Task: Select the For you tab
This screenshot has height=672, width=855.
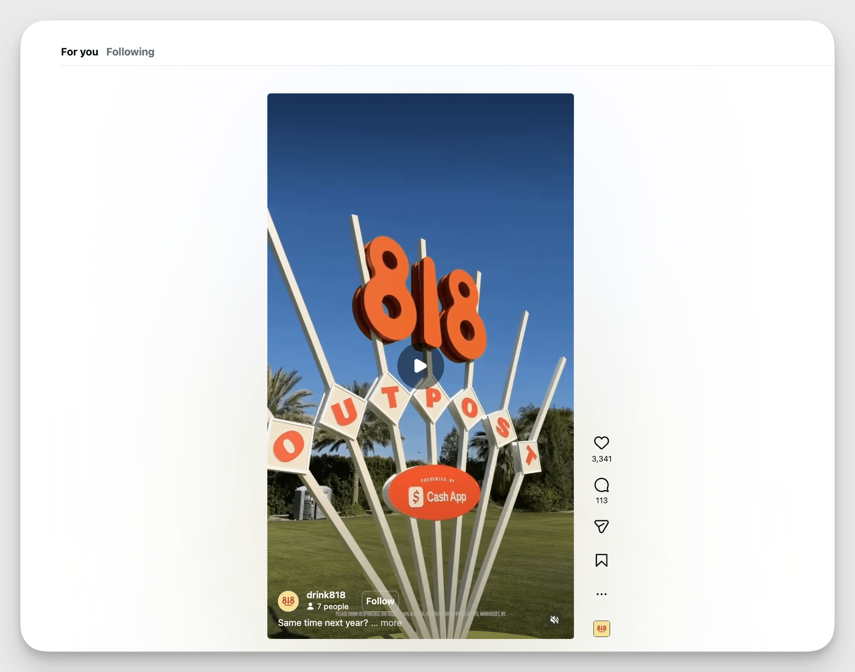Action: pyautogui.click(x=79, y=52)
